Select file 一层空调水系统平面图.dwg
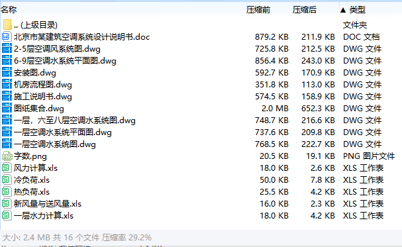The width and height of the screenshot is (402, 247). (62, 132)
